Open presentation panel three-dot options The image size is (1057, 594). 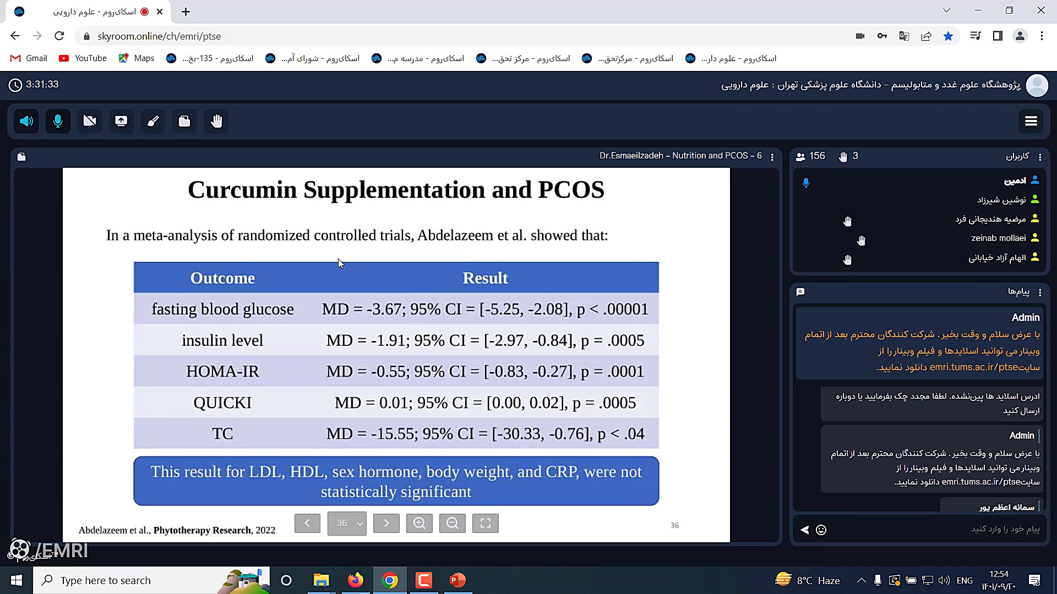point(772,157)
